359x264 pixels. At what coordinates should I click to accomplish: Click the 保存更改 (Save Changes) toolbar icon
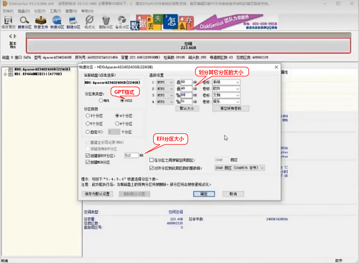pos(8,22)
